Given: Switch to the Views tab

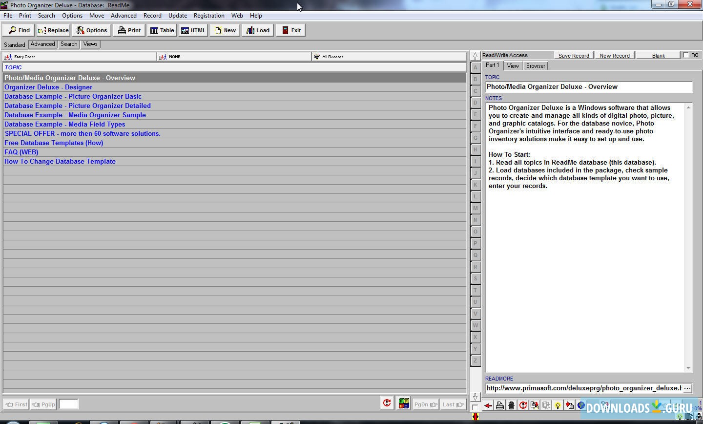Looking at the screenshot, I should (90, 44).
